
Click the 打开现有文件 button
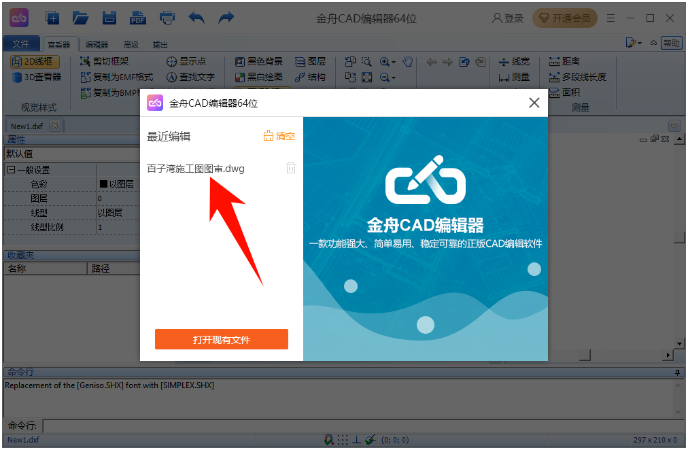[222, 339]
